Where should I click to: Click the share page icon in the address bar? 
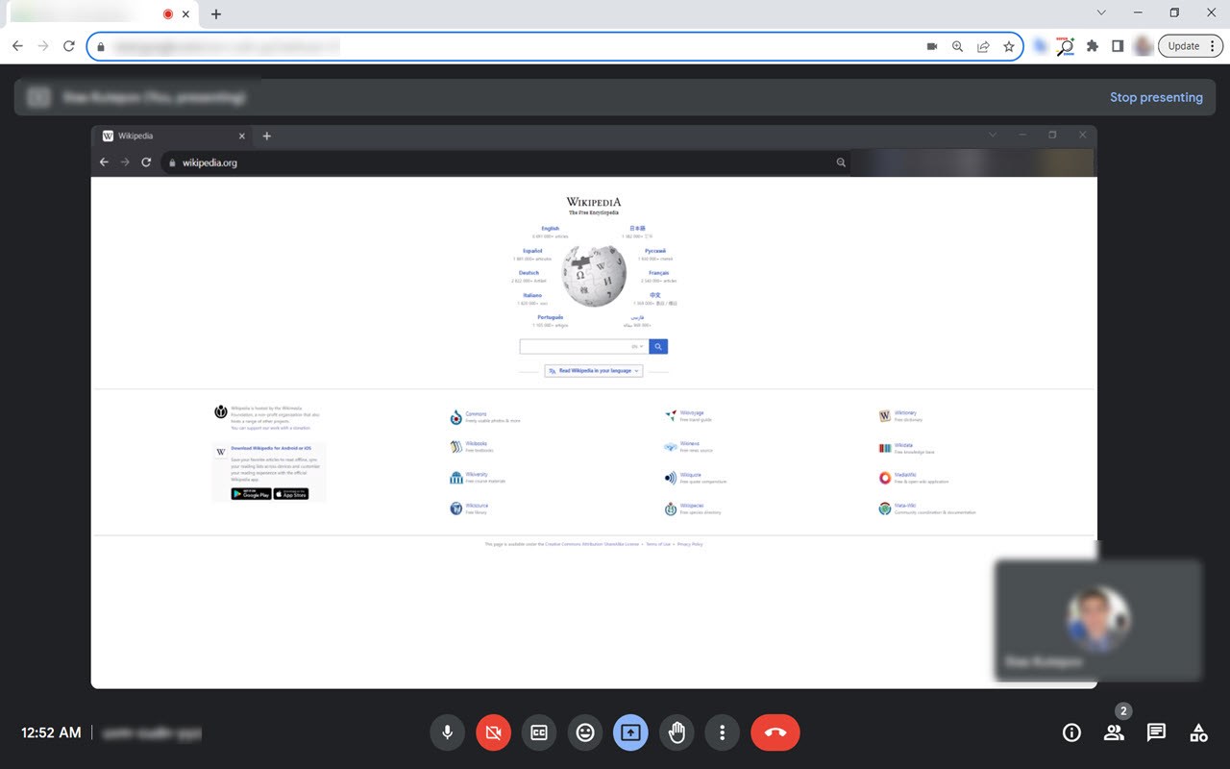983,46
